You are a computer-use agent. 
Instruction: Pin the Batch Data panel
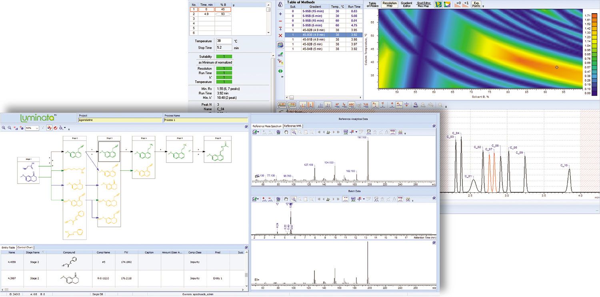(x=434, y=197)
